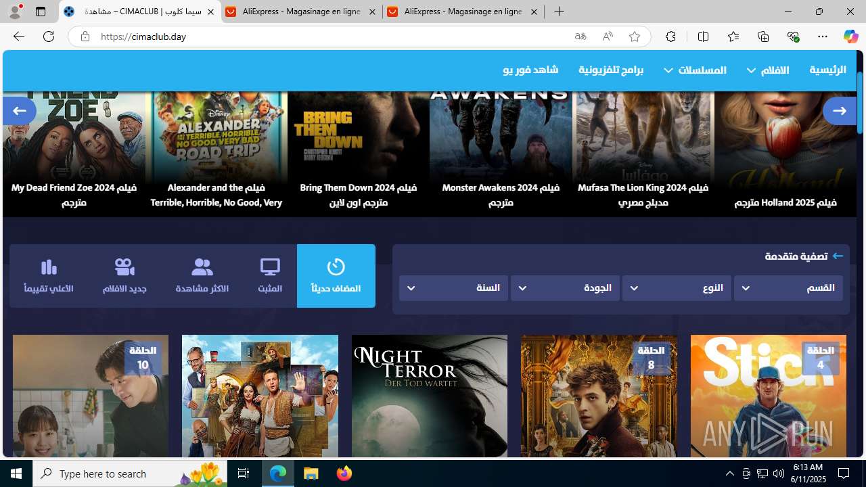Open the النوع genre dropdown
This screenshot has width=866, height=487.
pyautogui.click(x=677, y=288)
